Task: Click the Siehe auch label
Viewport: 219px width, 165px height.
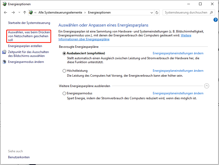Action: point(15,151)
